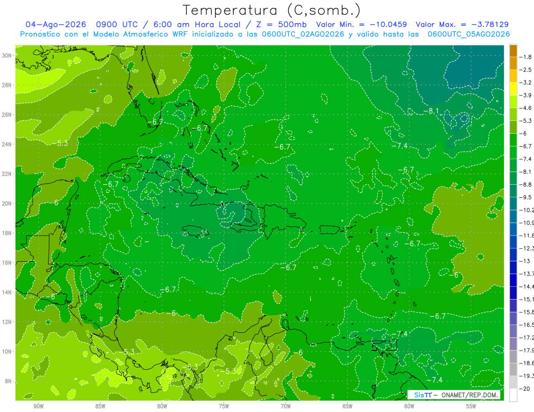Click the title 'Temperatura (C,somb.)'
This screenshot has height=412, width=534.
point(271,10)
